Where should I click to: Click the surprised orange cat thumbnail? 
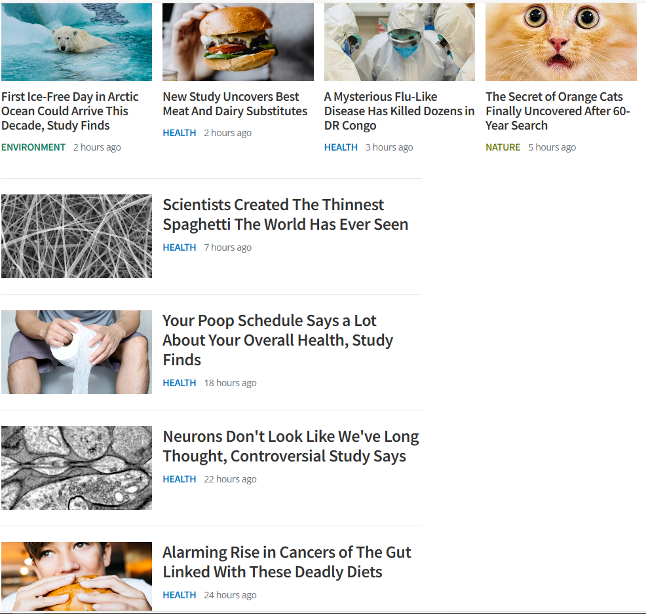(561, 42)
